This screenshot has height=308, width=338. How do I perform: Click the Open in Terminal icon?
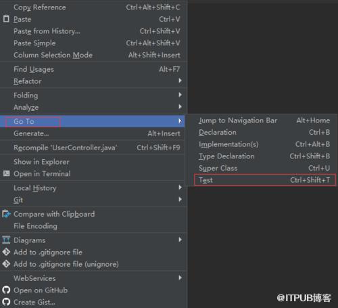pyautogui.click(x=6, y=173)
